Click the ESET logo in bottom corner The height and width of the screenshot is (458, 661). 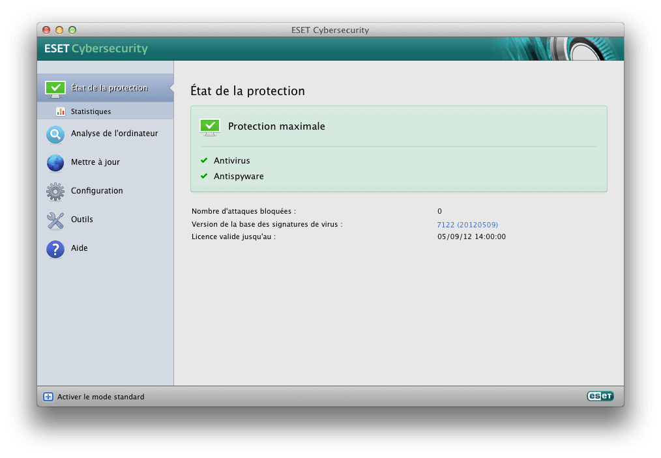click(600, 396)
